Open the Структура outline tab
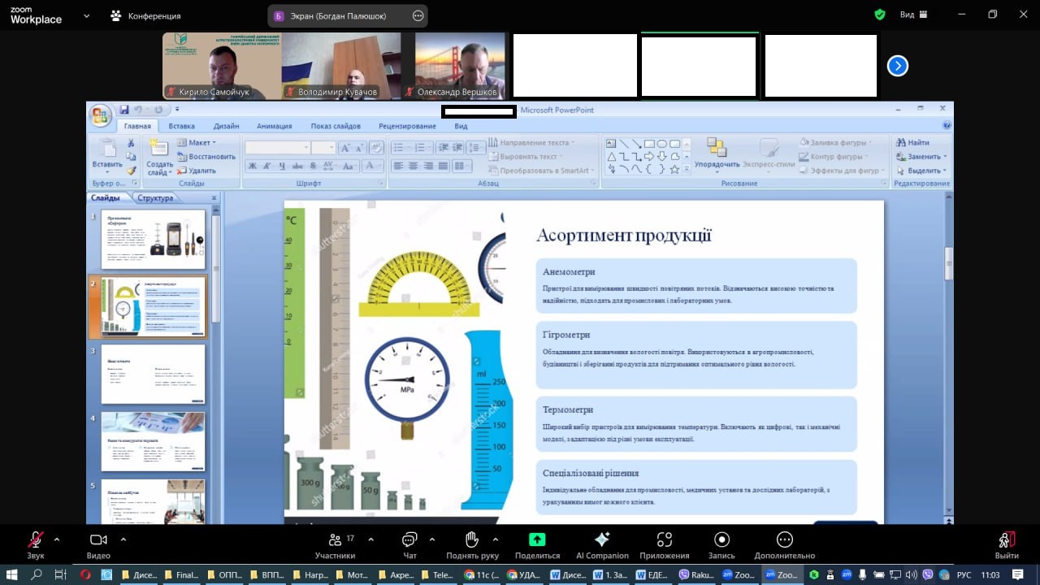This screenshot has height=585, width=1040. click(x=155, y=197)
